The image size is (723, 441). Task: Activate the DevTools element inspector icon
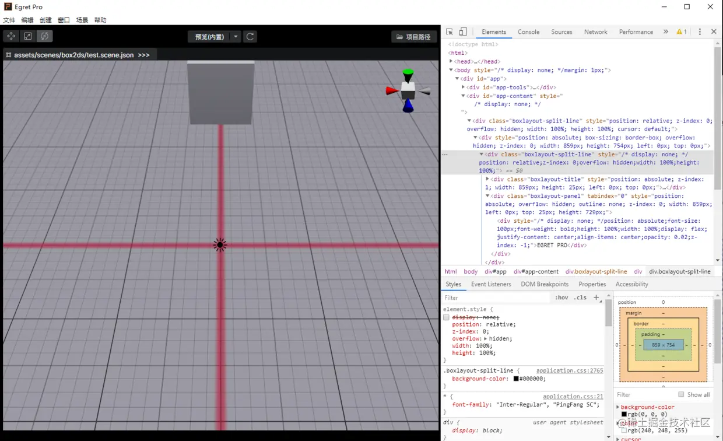pyautogui.click(x=450, y=32)
